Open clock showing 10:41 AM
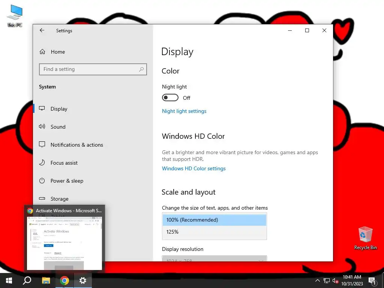Viewport: 384px width, 288px height. pyautogui.click(x=352, y=280)
